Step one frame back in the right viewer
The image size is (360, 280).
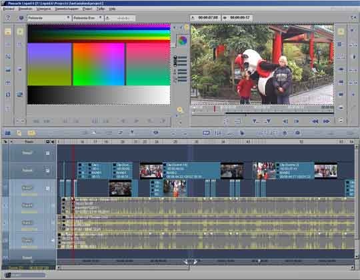coord(285,121)
